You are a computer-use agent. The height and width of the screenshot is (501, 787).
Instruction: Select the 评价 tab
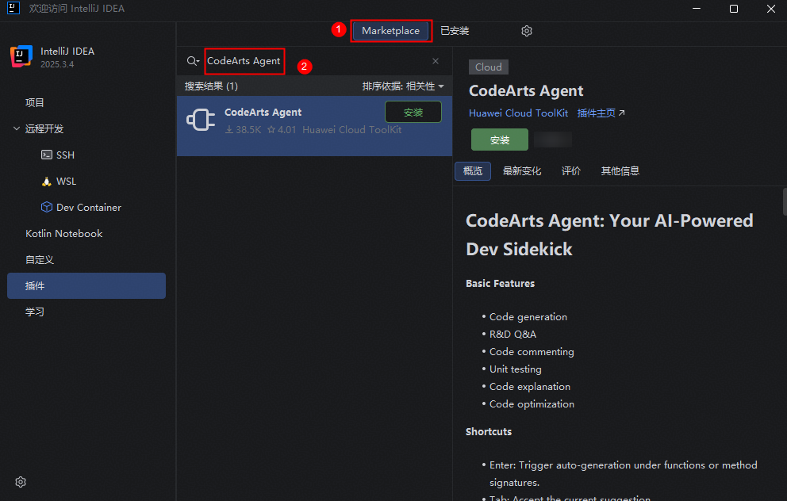point(570,171)
